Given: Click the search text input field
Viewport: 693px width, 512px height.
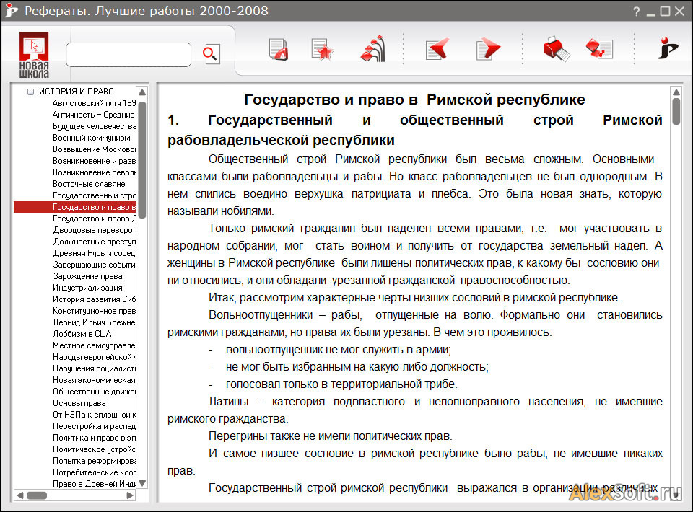Looking at the screenshot, I should 128,54.
